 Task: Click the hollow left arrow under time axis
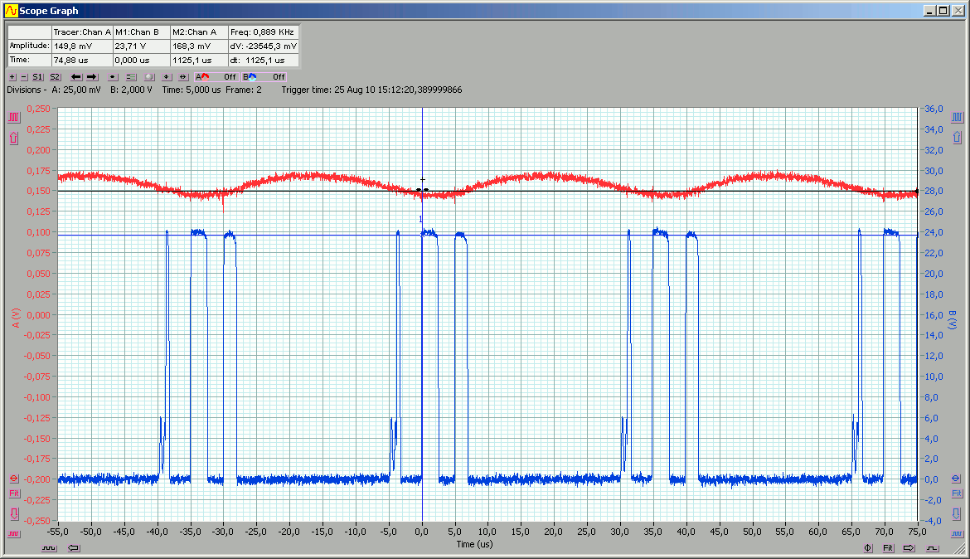point(74,548)
